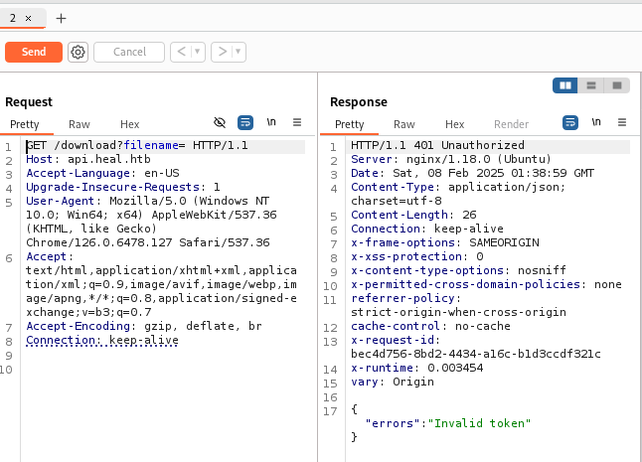Go back to previous request in history

coord(180,52)
